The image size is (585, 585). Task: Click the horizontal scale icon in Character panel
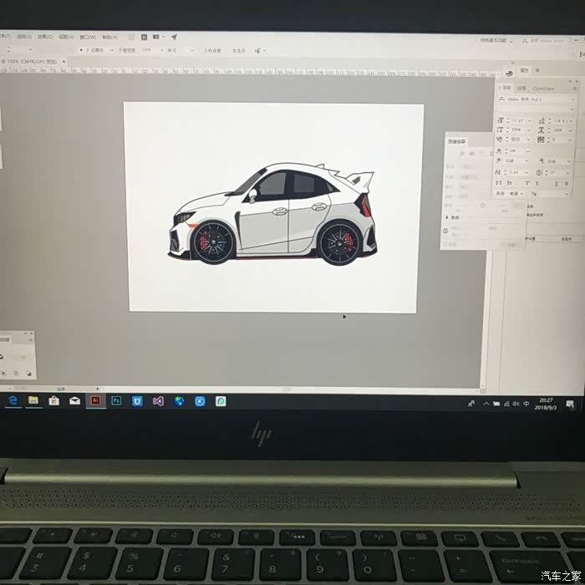pyautogui.click(x=541, y=130)
